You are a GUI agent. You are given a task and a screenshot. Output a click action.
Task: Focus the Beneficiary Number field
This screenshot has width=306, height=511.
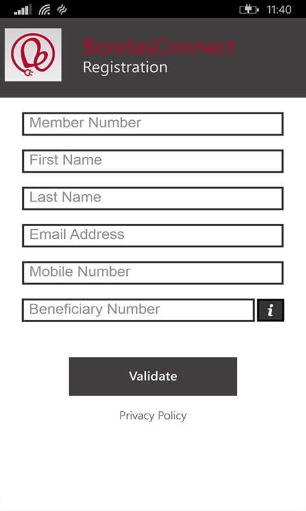click(138, 310)
